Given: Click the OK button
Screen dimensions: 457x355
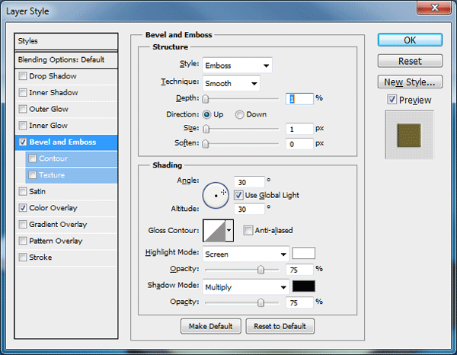Looking at the screenshot, I should click(410, 40).
